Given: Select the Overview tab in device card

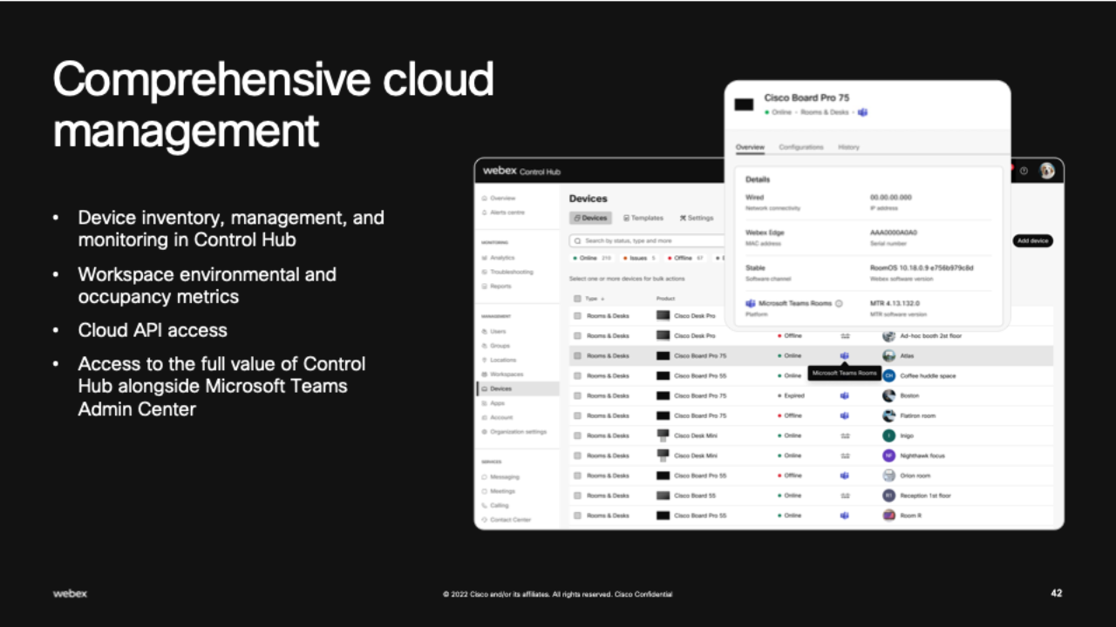Looking at the screenshot, I should pos(750,147).
